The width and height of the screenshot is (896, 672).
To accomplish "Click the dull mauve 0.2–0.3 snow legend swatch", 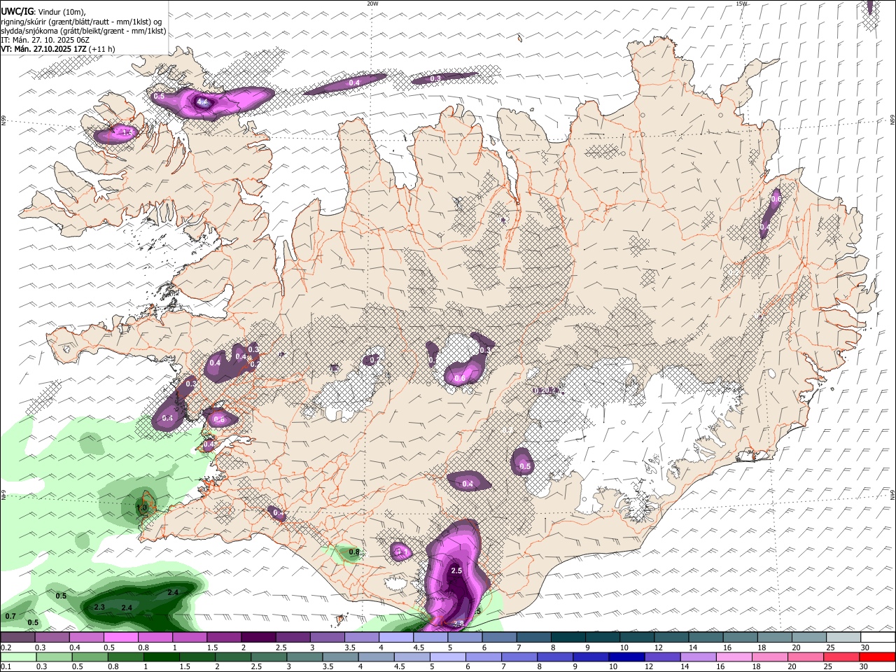I will click(17, 638).
